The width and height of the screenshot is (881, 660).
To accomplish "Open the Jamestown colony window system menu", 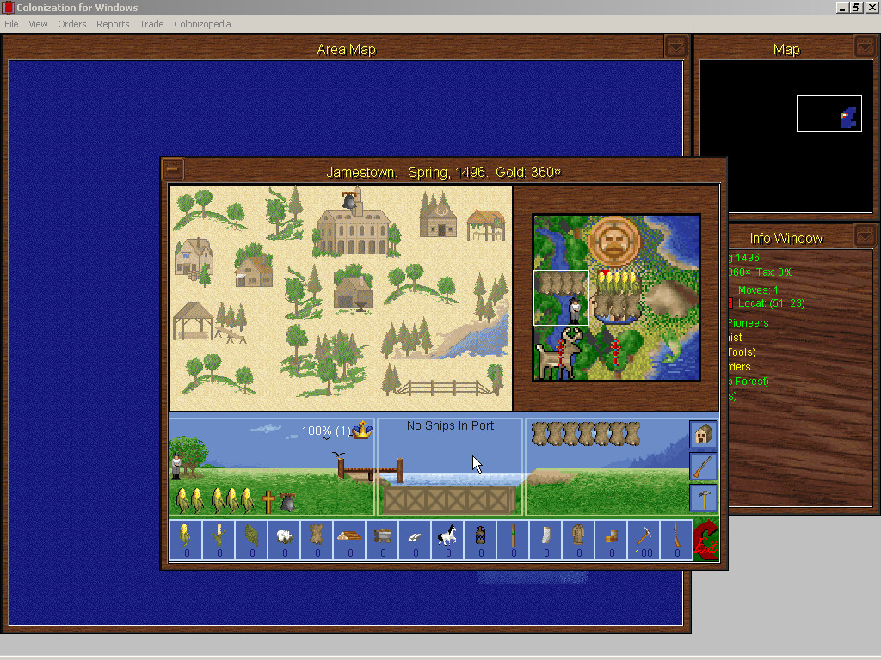I will (173, 168).
